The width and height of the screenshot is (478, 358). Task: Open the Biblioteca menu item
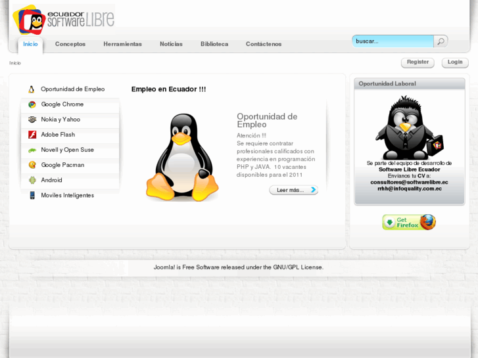[214, 44]
